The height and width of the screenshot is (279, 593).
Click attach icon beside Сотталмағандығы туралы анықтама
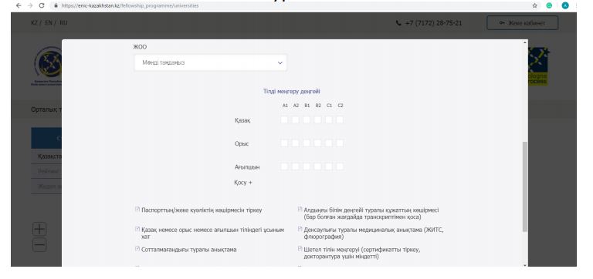137,248
